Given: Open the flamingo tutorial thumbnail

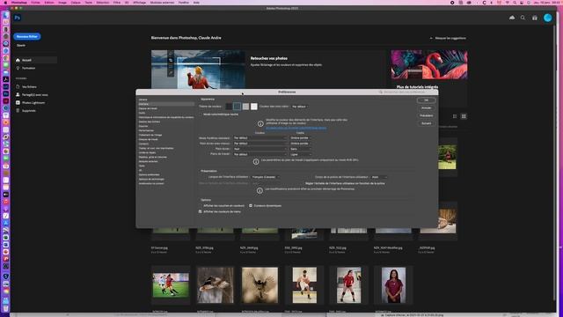Looking at the screenshot, I should (429, 64).
